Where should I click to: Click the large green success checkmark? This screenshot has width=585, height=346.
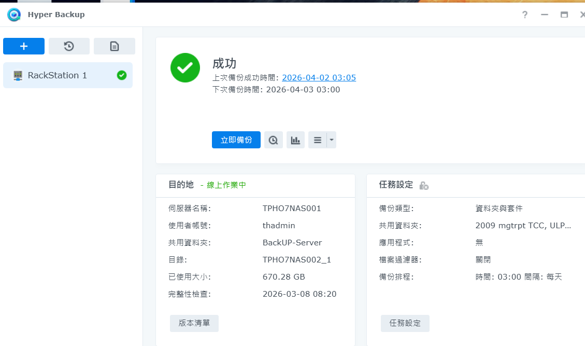coord(185,67)
